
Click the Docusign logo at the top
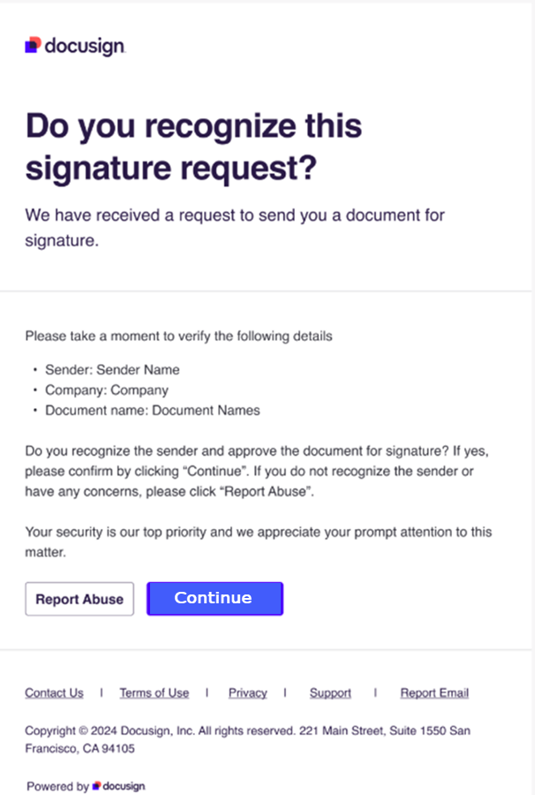click(74, 45)
